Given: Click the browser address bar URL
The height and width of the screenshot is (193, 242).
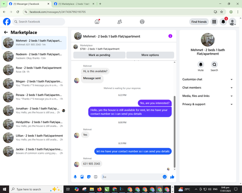Looking at the screenshot, I should pos(58,12).
